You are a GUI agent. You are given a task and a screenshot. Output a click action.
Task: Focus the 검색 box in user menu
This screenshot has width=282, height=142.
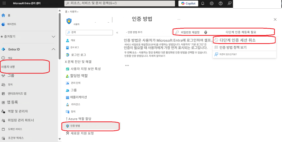[89, 32]
